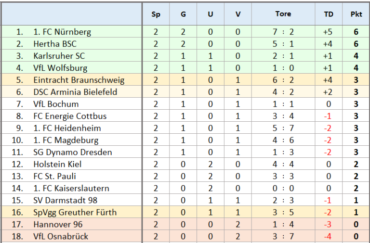Select the FC St. Pauli entry
The width and height of the screenshot is (370, 243).
[54, 176]
